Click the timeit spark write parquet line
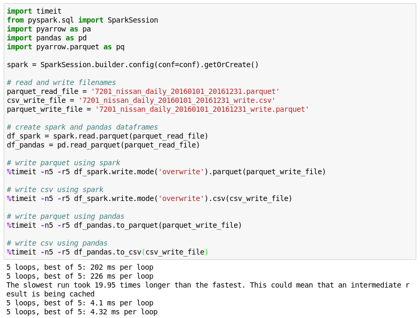 166,172
